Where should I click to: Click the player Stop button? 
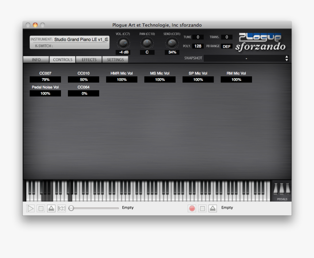[41, 208]
